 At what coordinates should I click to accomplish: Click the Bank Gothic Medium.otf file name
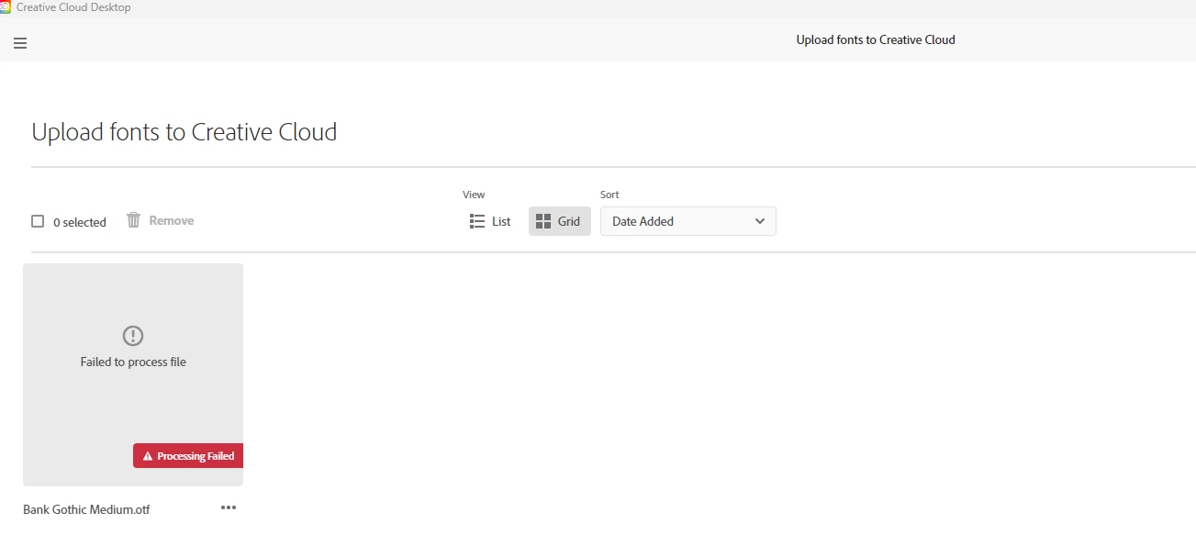[86, 509]
